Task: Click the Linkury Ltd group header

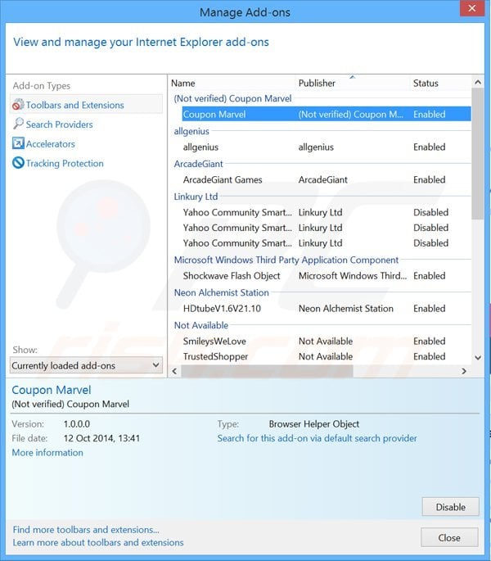Action: pos(196,197)
